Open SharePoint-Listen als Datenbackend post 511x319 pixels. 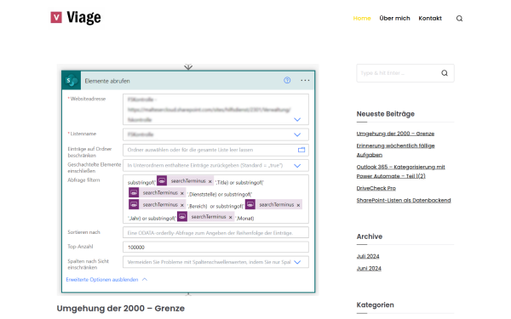tap(404, 201)
